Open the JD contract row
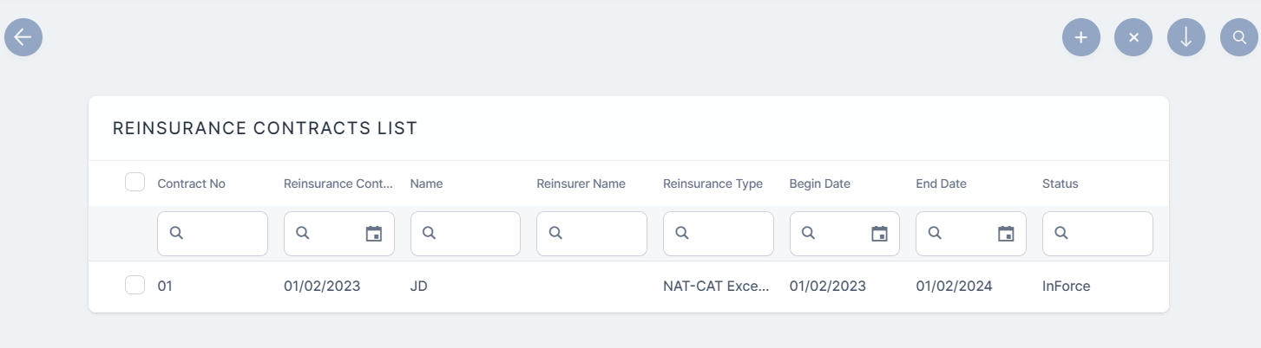The width and height of the screenshot is (1261, 348). click(418, 287)
